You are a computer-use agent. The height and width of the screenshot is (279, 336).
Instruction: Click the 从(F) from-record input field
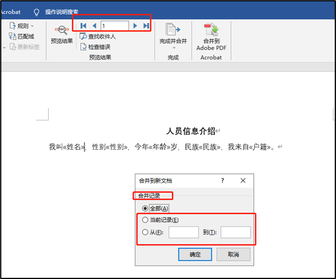(x=184, y=232)
